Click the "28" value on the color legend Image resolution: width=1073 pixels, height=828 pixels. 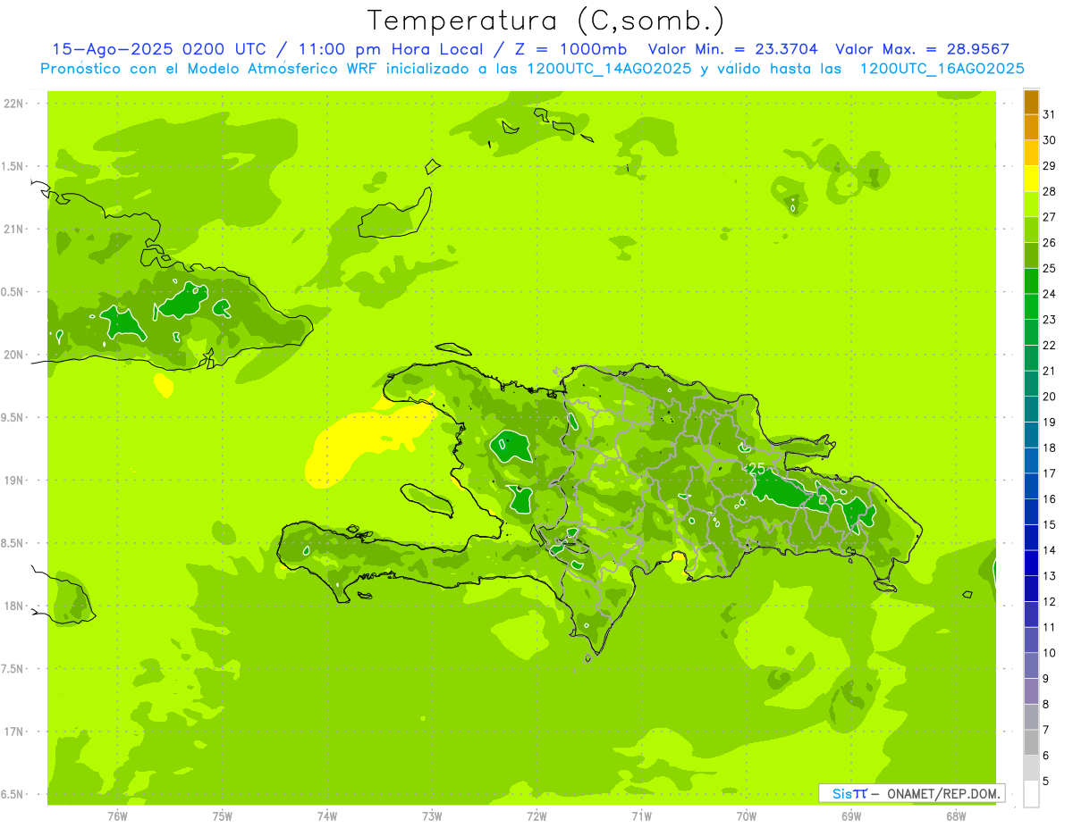1050,191
